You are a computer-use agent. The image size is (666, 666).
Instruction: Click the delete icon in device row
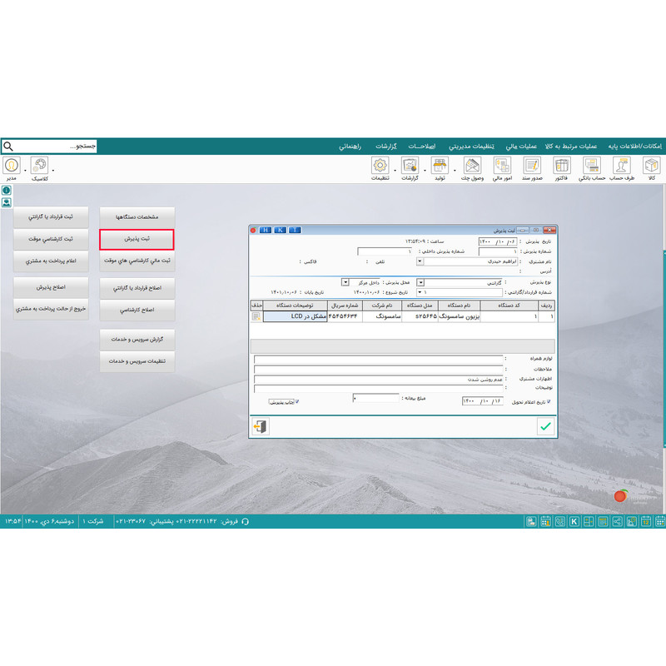[256, 316]
